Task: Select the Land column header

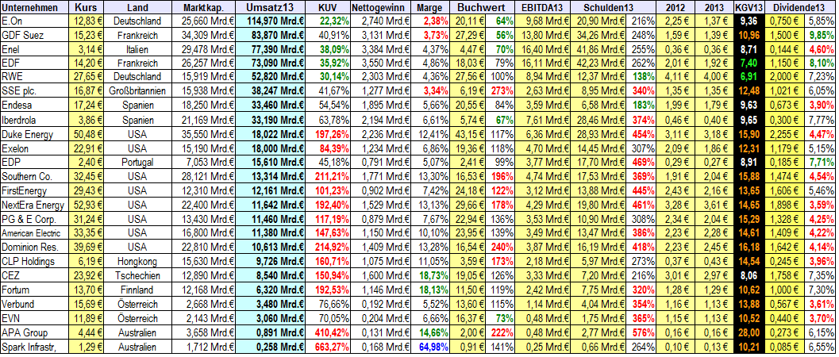Action: [x=138, y=7]
